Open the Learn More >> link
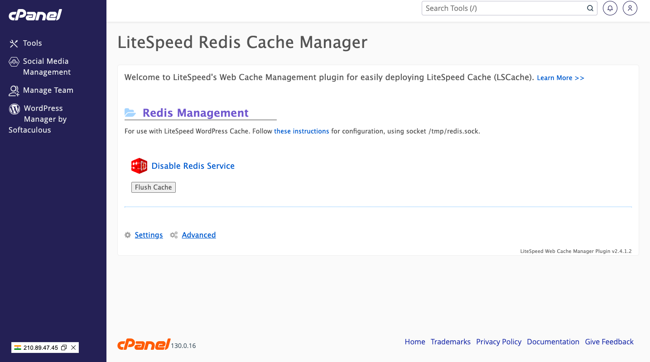This screenshot has width=650, height=362. point(560,78)
